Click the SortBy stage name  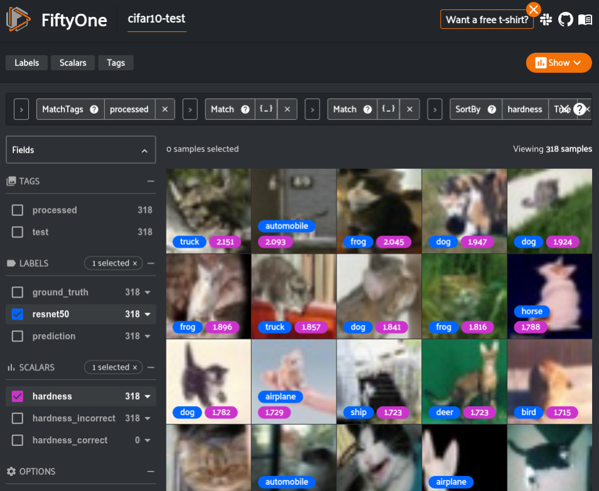point(468,109)
